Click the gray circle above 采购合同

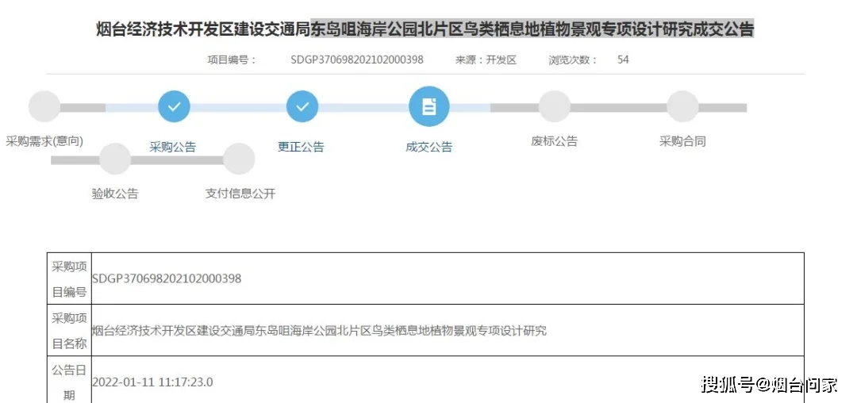tap(682, 106)
